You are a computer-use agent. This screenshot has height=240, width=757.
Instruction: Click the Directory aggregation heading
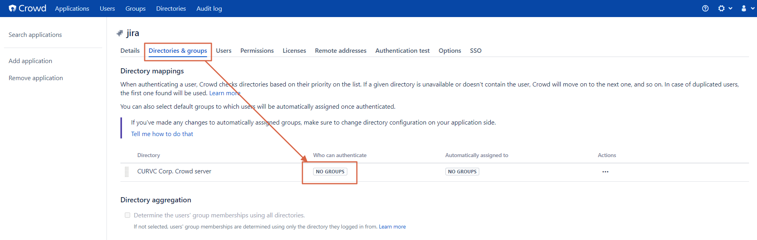(156, 200)
